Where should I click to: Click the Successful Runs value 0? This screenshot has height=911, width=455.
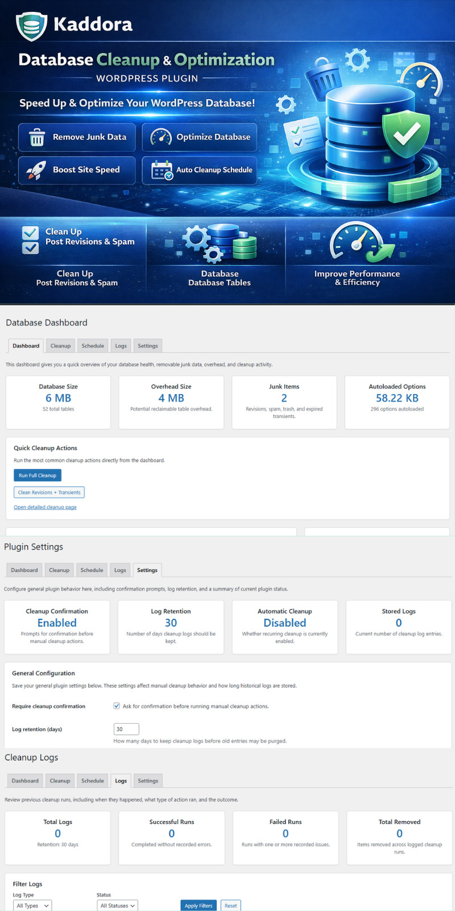[x=172, y=834]
